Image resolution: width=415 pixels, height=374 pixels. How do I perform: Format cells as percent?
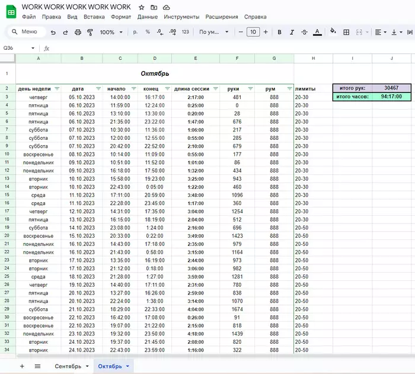click(x=148, y=32)
